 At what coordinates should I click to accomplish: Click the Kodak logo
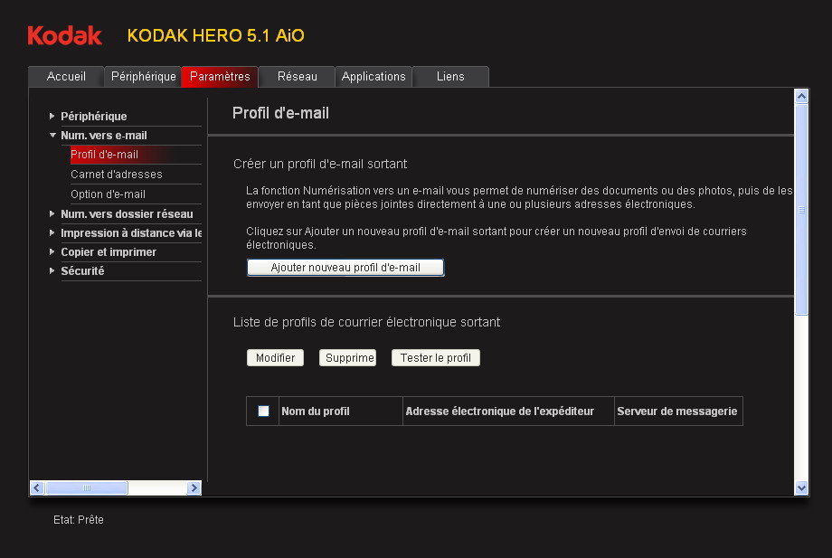[64, 35]
